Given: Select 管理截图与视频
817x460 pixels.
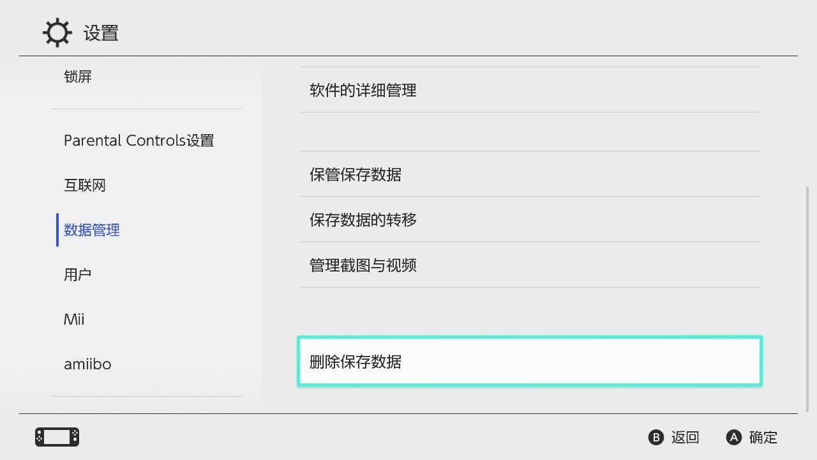Looking at the screenshot, I should [363, 265].
